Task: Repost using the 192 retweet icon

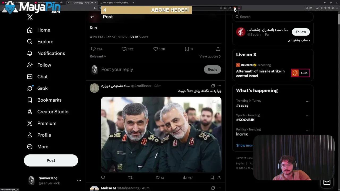Action: click(x=124, y=49)
